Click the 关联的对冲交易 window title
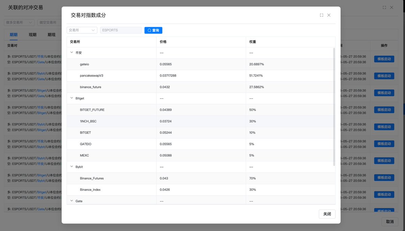This screenshot has width=405, height=231. coord(26,7)
